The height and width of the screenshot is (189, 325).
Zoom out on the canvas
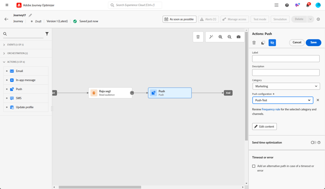(229, 37)
